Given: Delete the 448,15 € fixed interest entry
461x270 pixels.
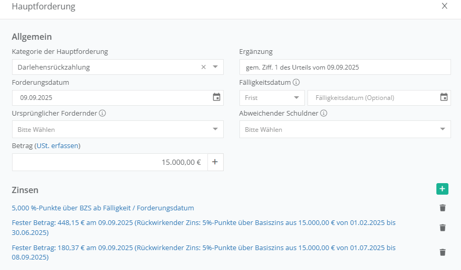Looking at the screenshot, I should point(443,228).
